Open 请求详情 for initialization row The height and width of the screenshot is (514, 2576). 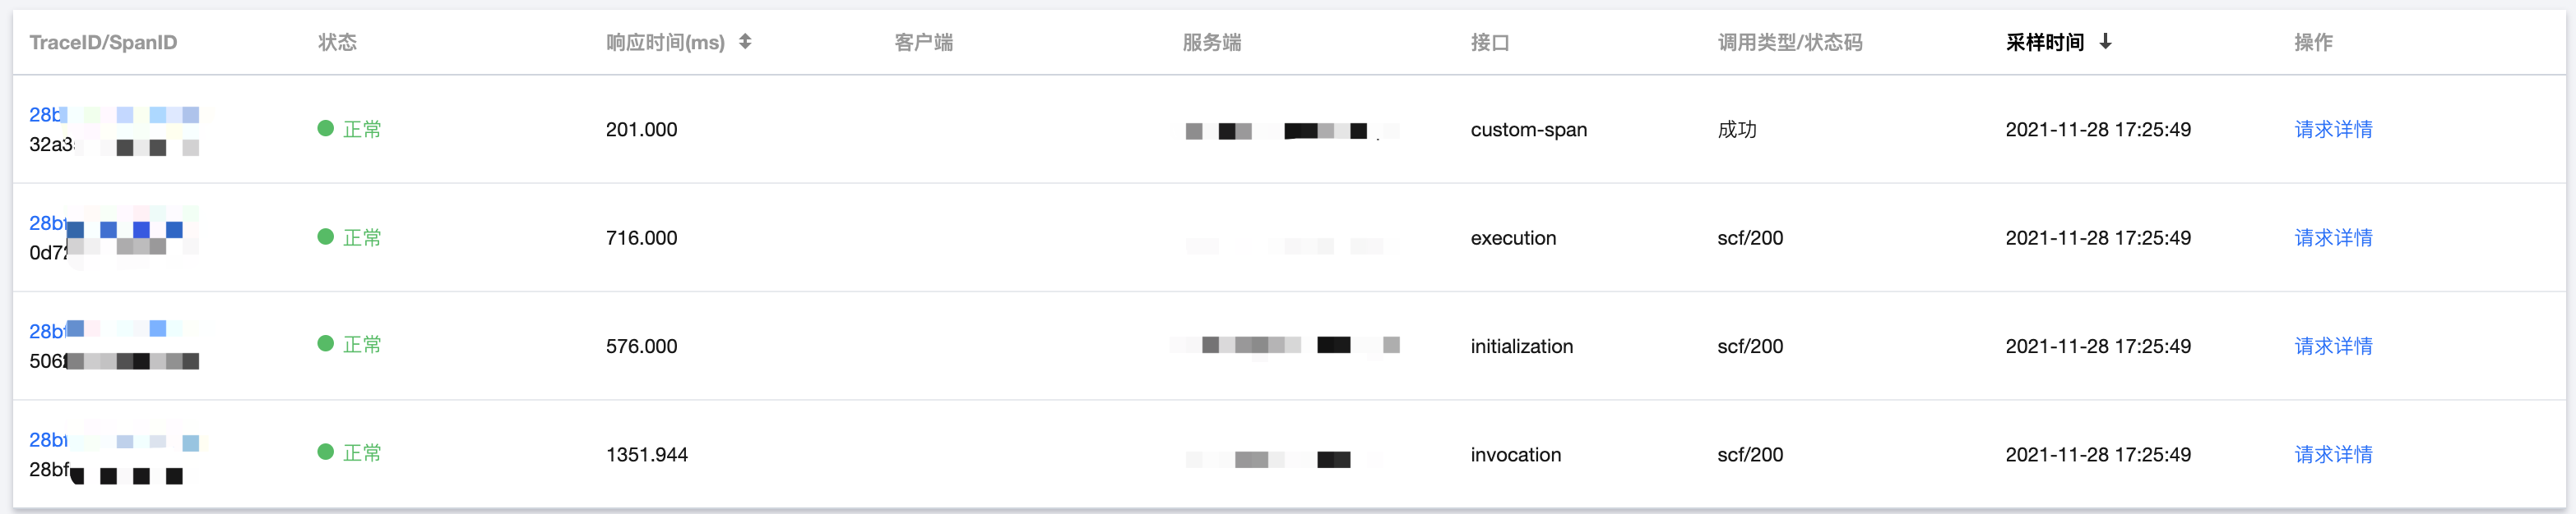2333,346
